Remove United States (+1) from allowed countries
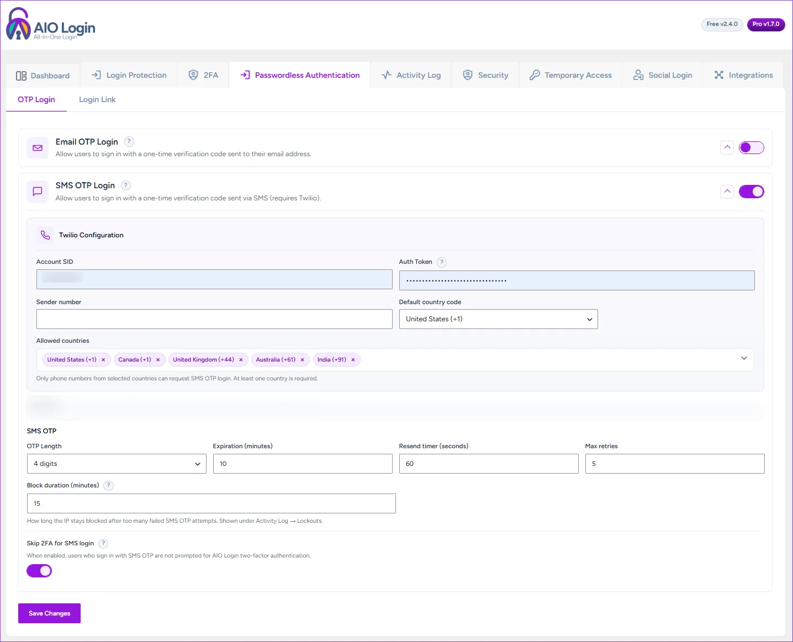This screenshot has height=642, width=793. [103, 360]
